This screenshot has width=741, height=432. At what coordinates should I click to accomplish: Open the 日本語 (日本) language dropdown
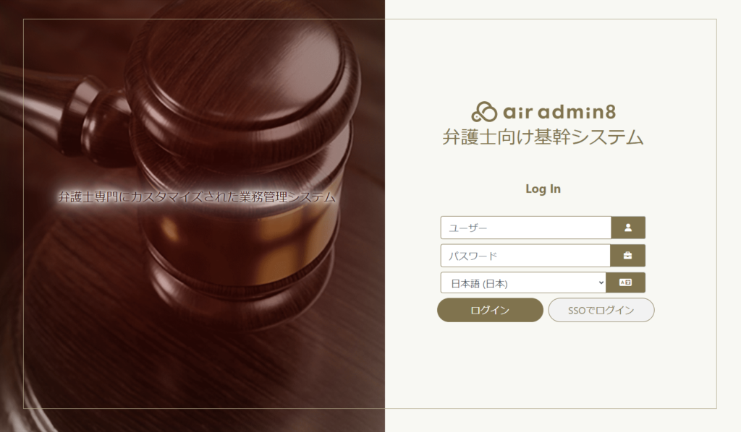(523, 283)
